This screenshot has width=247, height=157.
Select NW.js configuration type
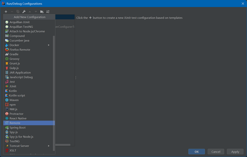coord(29,109)
